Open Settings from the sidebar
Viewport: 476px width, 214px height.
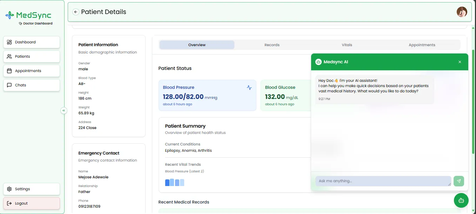(31, 189)
